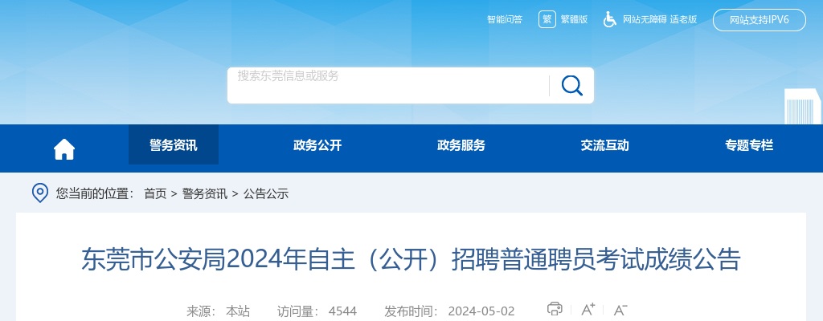Click the wheelchair accessibility icon

tap(610, 19)
